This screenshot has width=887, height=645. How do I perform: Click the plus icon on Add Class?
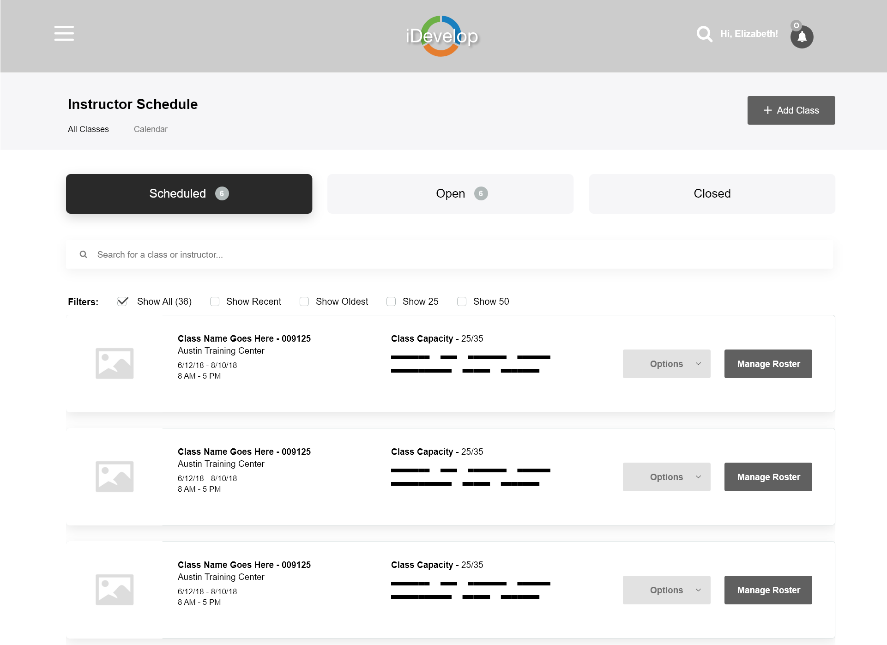click(767, 110)
